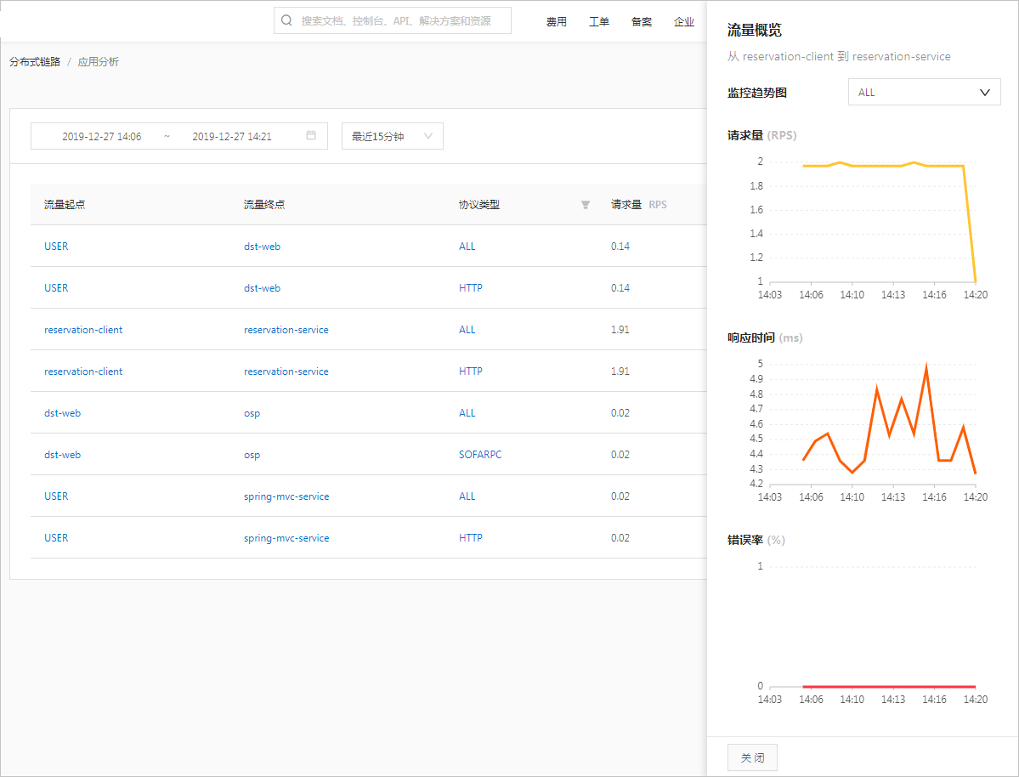1019x777 pixels.
Task: Click the 协议类型 column header
Action: pos(479,204)
